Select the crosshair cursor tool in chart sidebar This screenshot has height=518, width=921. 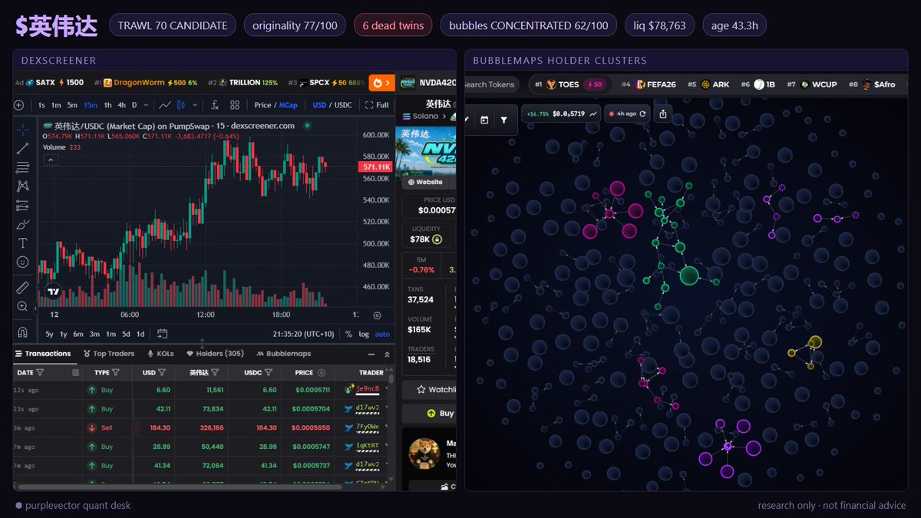pos(23,129)
